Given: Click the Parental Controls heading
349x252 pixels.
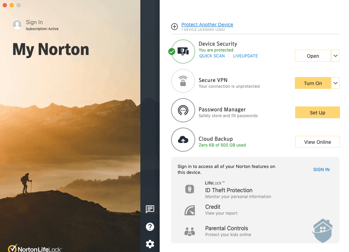Looking at the screenshot, I should click(x=226, y=228).
